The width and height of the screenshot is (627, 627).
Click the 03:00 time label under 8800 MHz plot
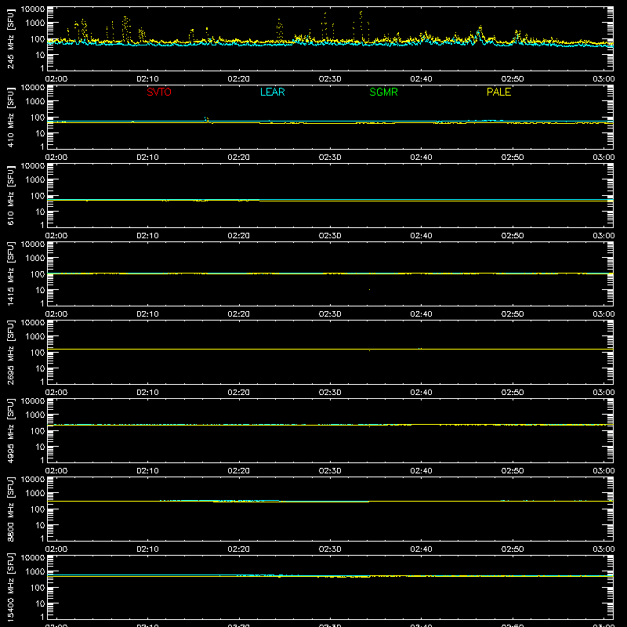tap(603, 549)
